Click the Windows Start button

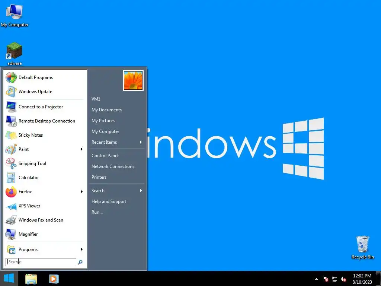(9, 279)
